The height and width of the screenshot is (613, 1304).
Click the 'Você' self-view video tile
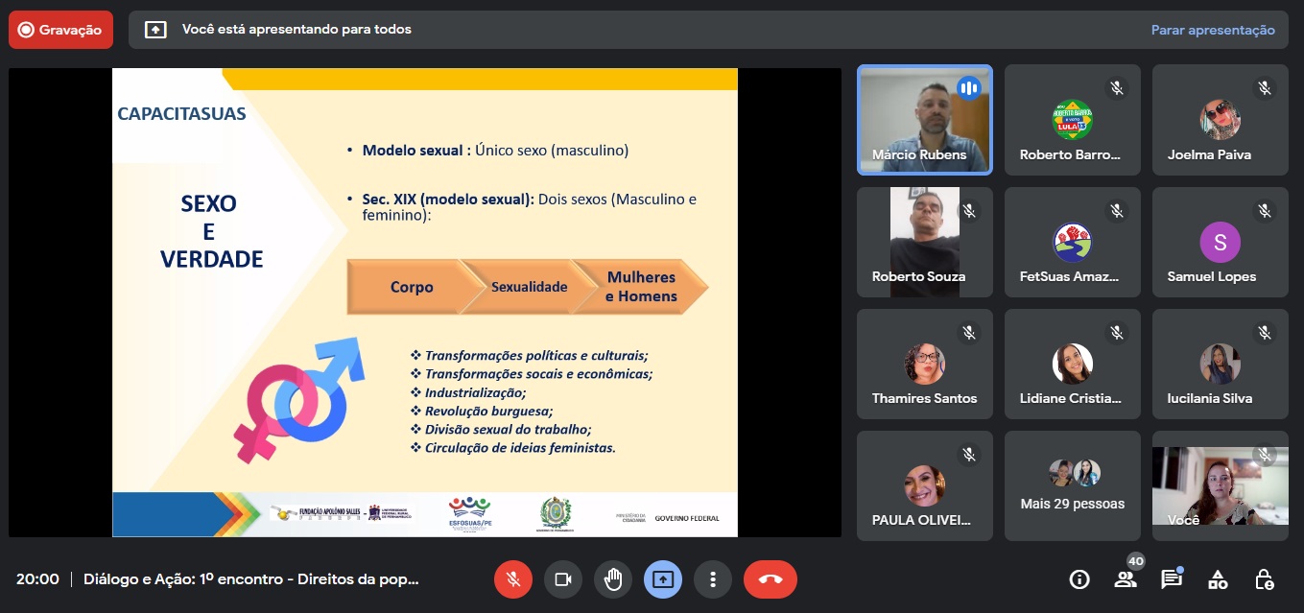(x=1220, y=485)
